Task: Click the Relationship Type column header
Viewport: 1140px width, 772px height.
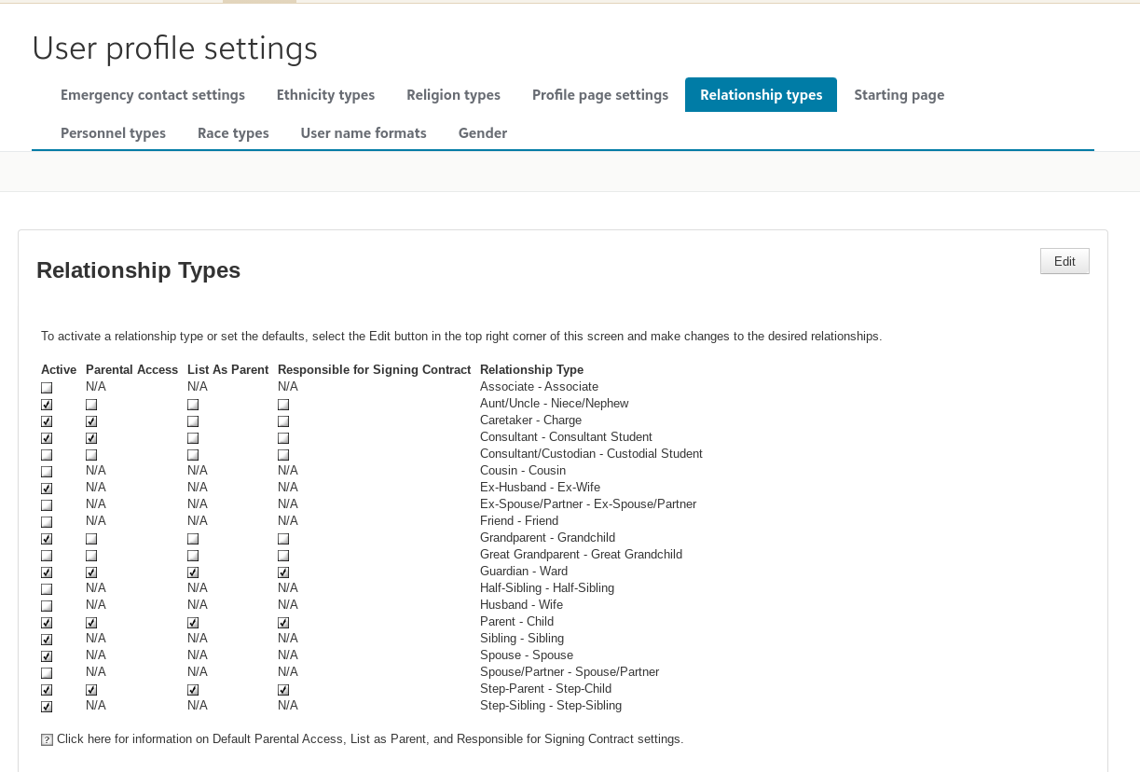Action: point(531,370)
